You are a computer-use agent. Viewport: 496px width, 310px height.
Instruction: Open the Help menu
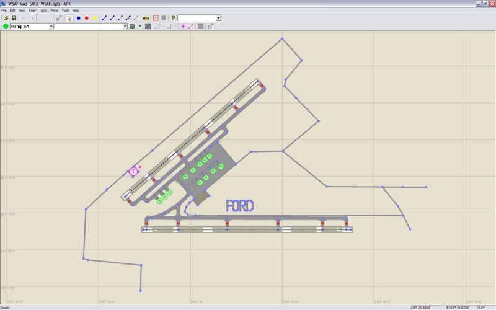pos(76,11)
